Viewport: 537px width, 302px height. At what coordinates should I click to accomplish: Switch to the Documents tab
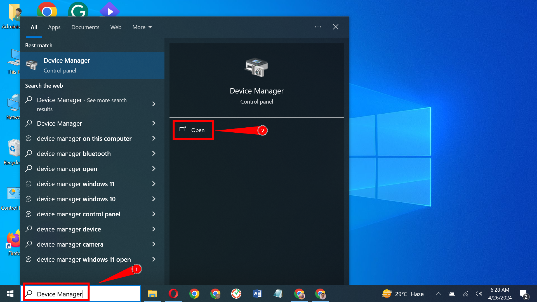(85, 27)
